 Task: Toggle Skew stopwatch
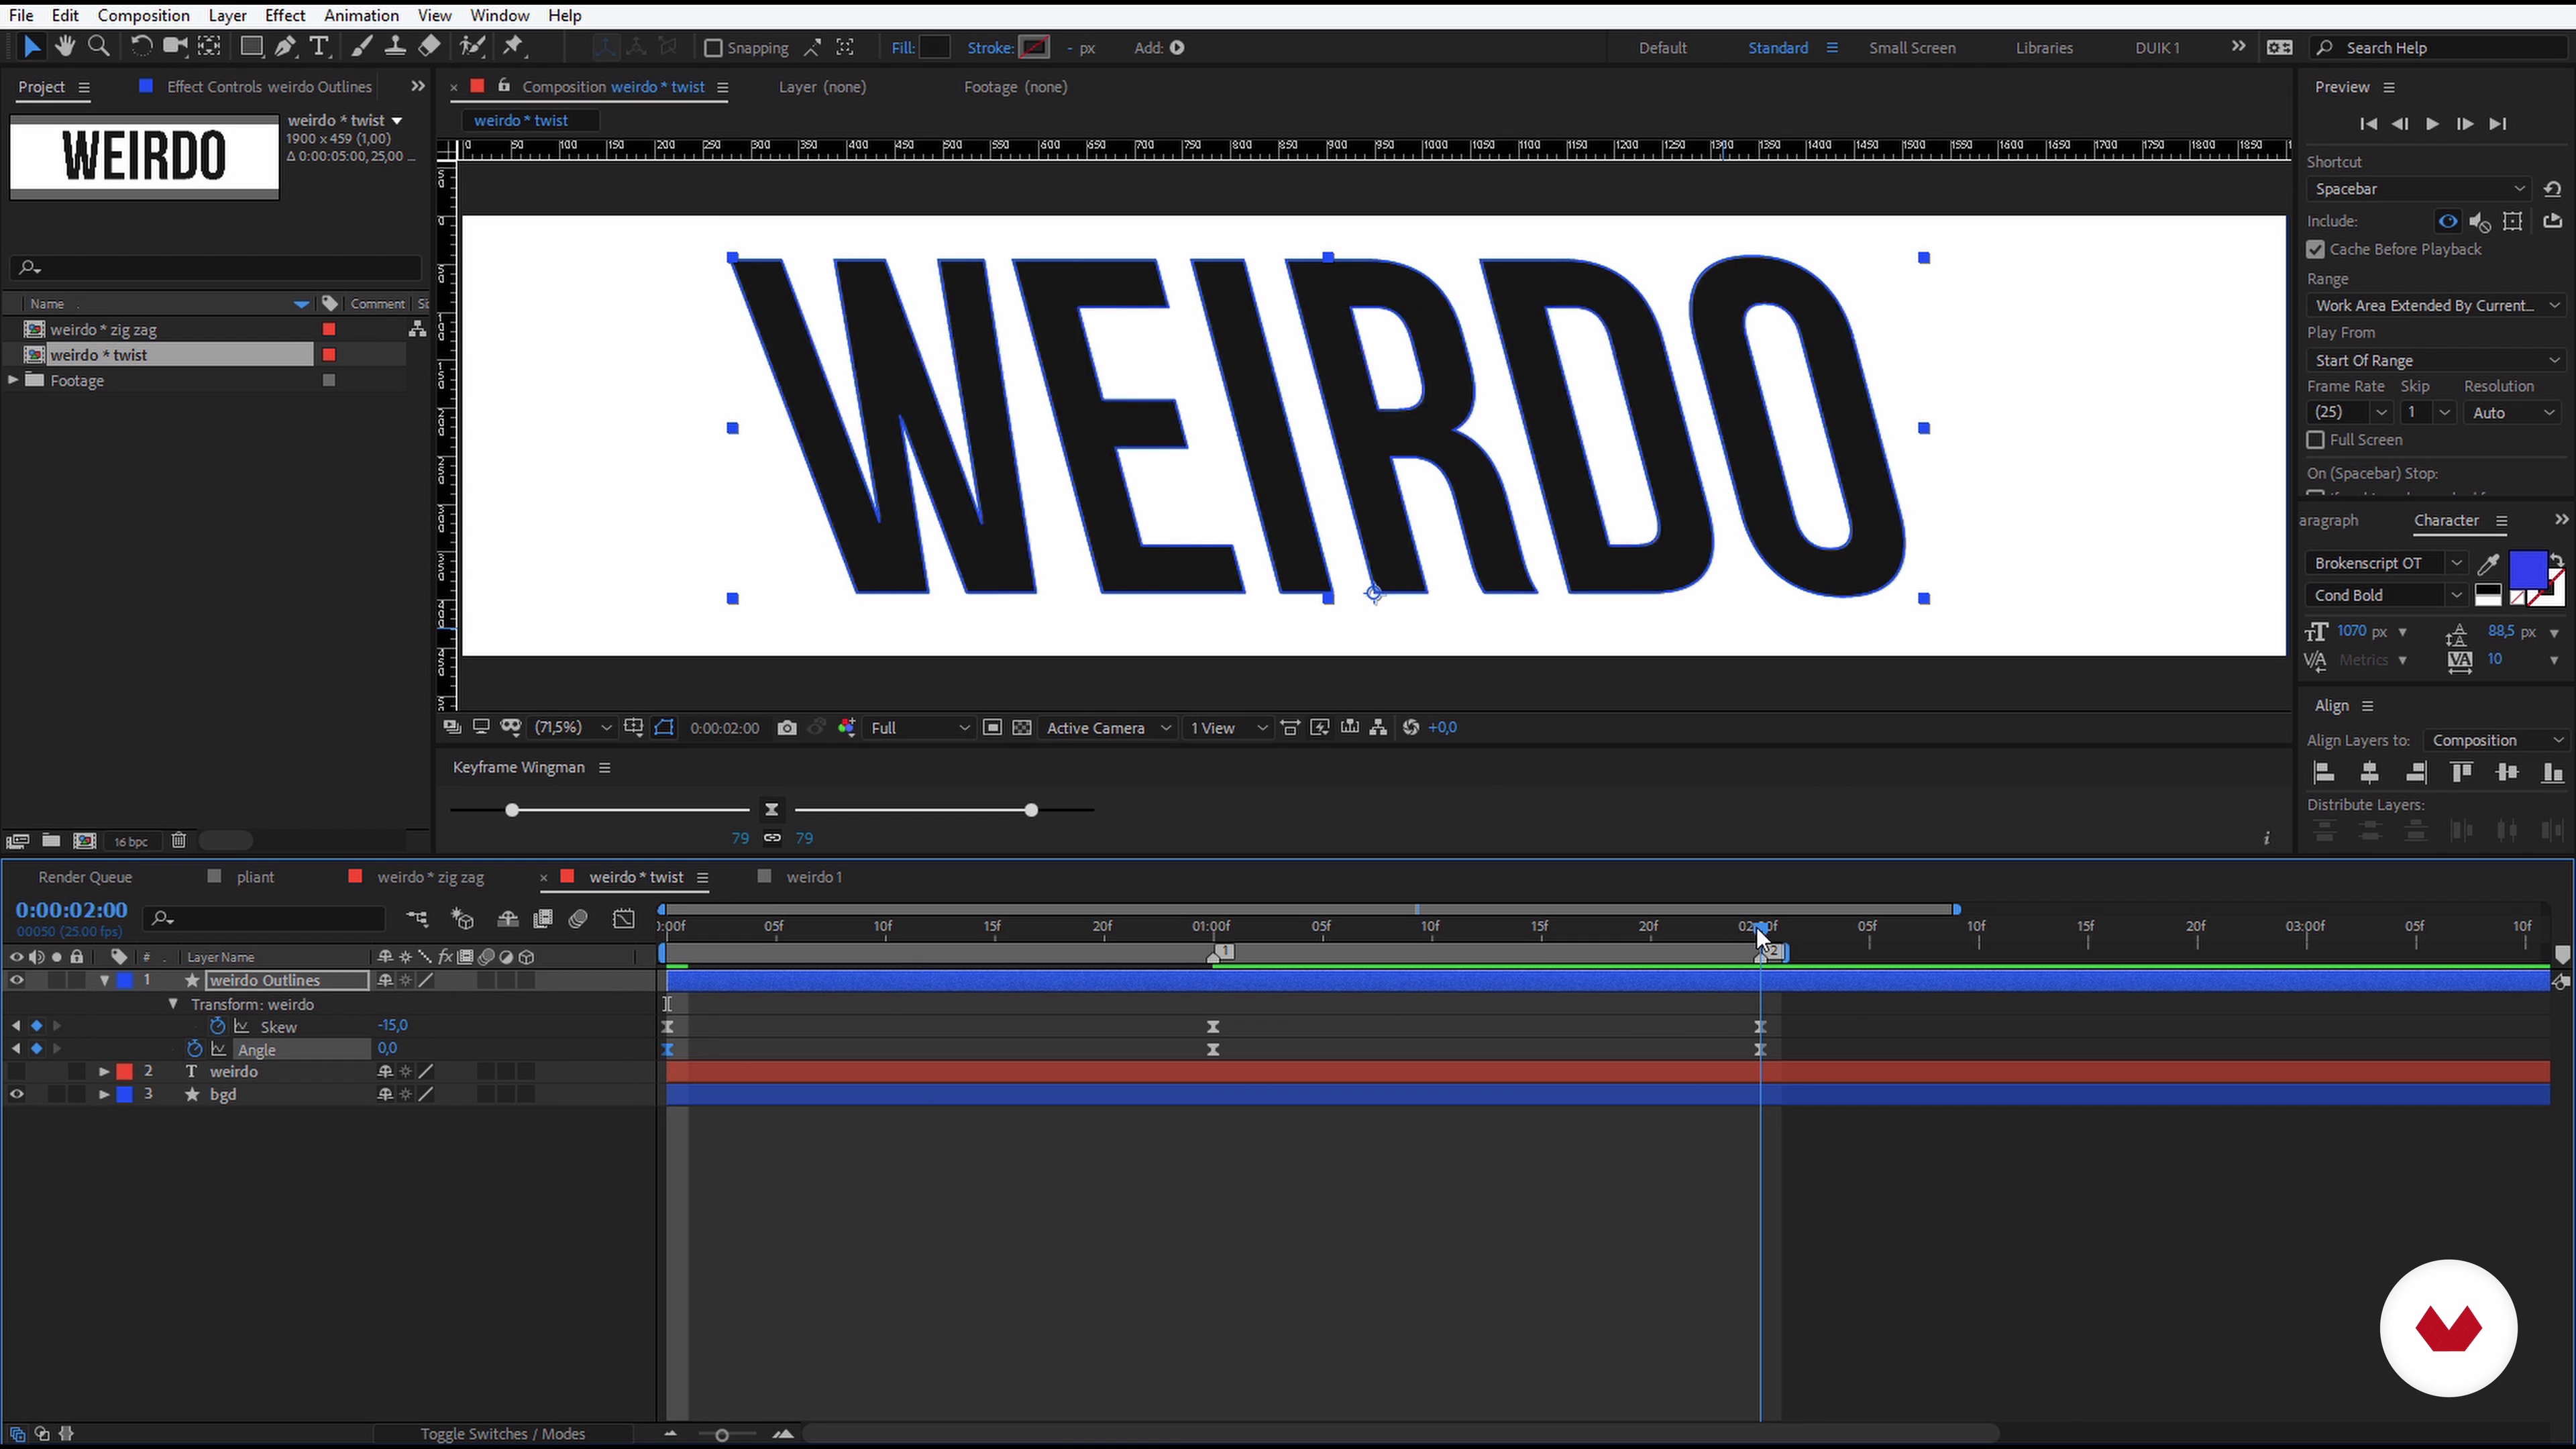point(217,1026)
